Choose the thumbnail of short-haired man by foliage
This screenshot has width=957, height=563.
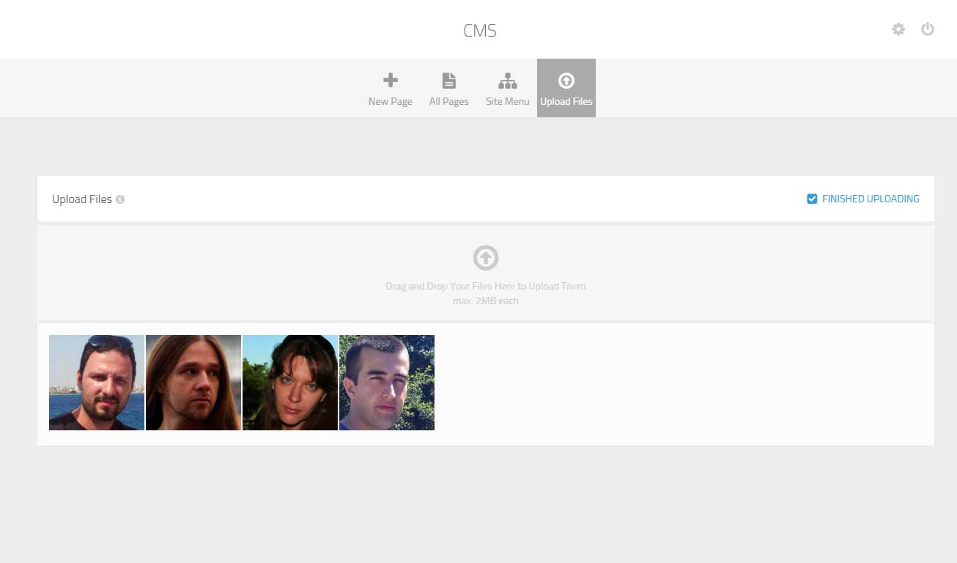coord(387,383)
